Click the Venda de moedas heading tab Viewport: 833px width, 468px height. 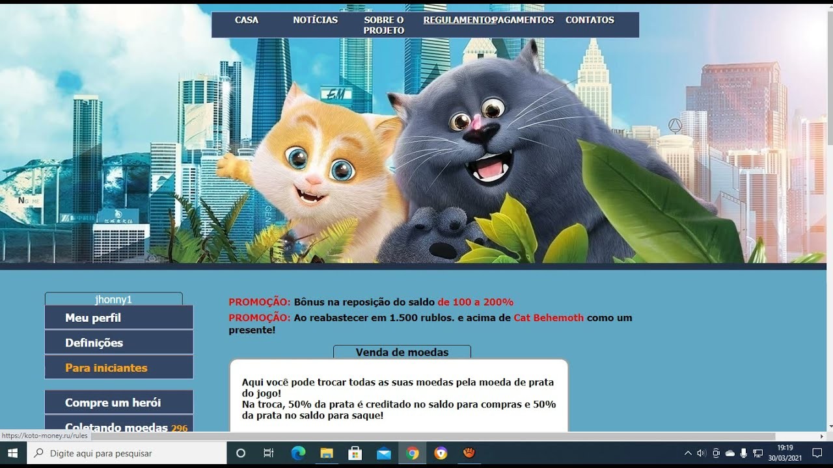pos(402,352)
